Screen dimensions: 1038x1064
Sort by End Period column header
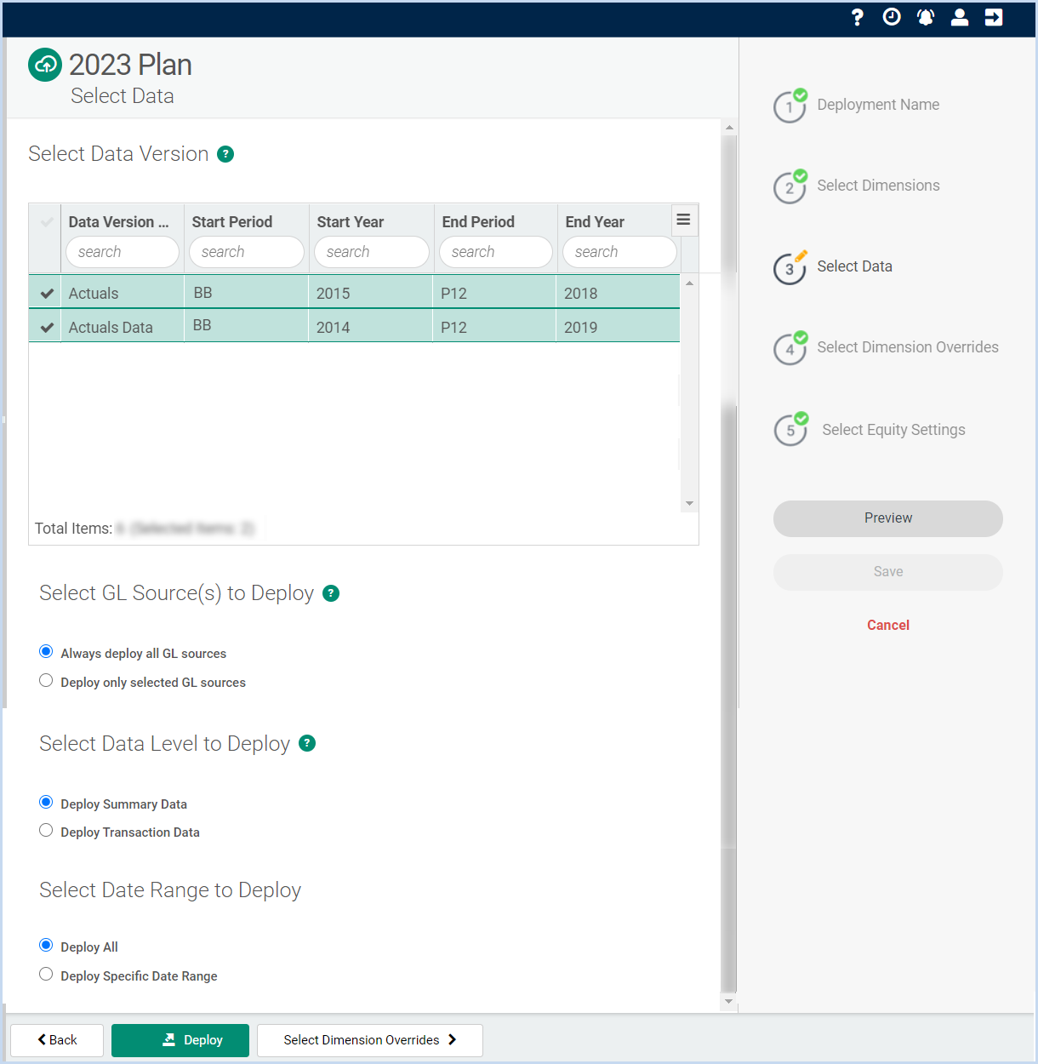coord(478,222)
